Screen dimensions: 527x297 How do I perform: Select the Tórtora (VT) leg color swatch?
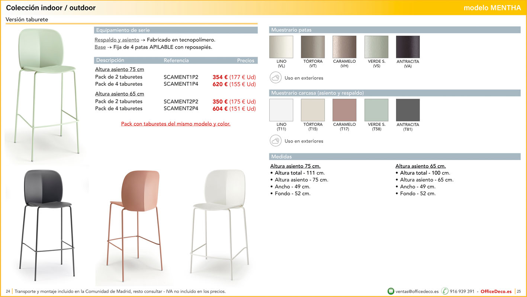click(x=313, y=47)
